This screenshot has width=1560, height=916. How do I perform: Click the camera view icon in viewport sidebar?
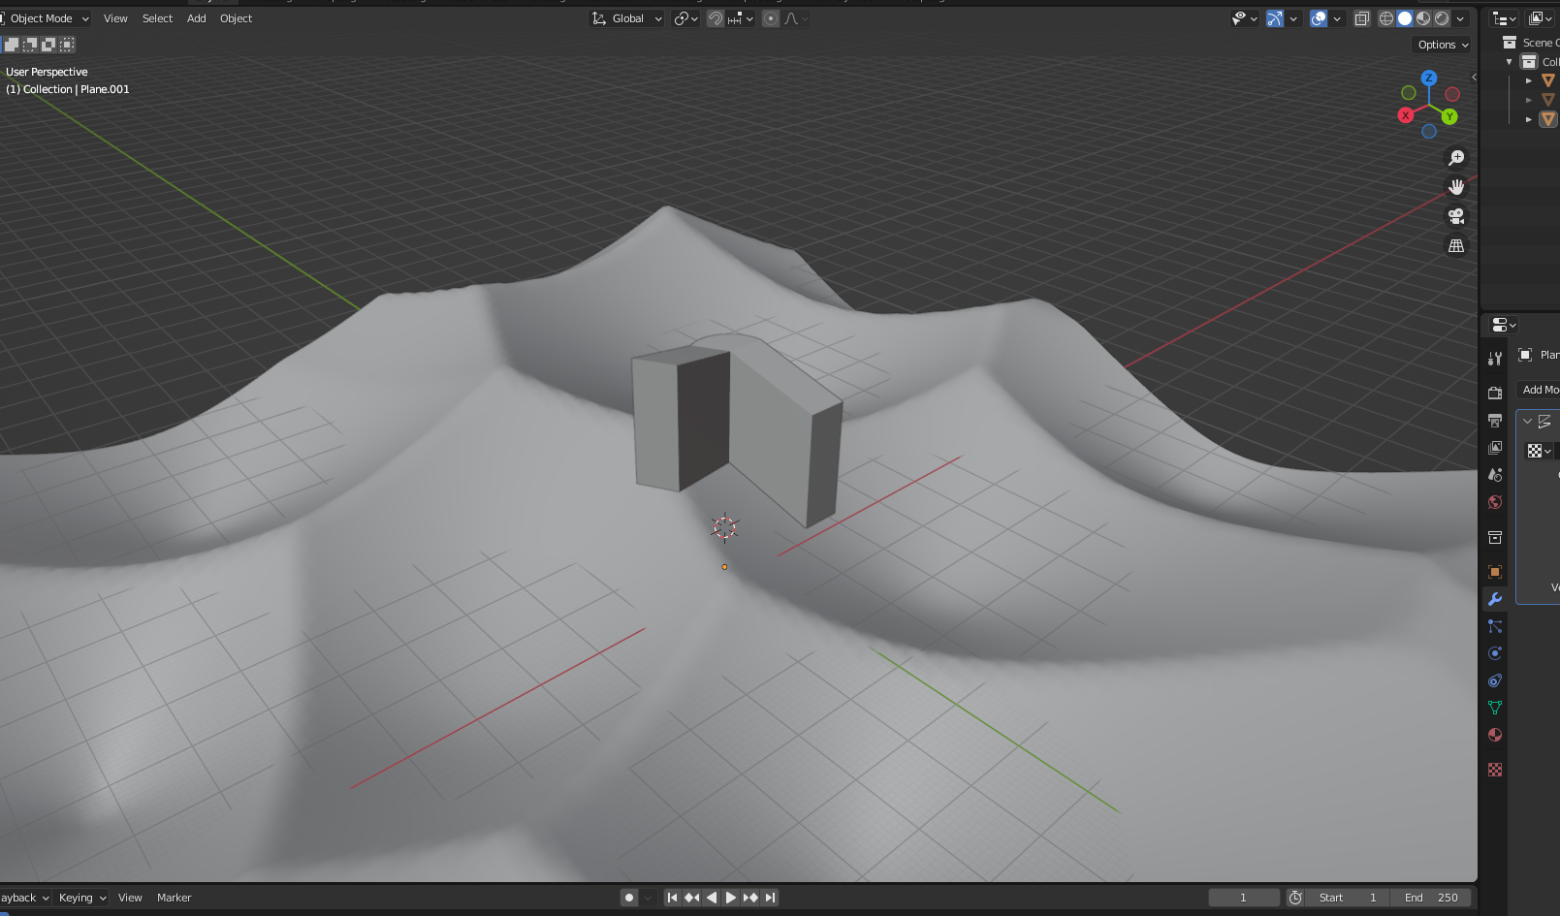(1456, 215)
